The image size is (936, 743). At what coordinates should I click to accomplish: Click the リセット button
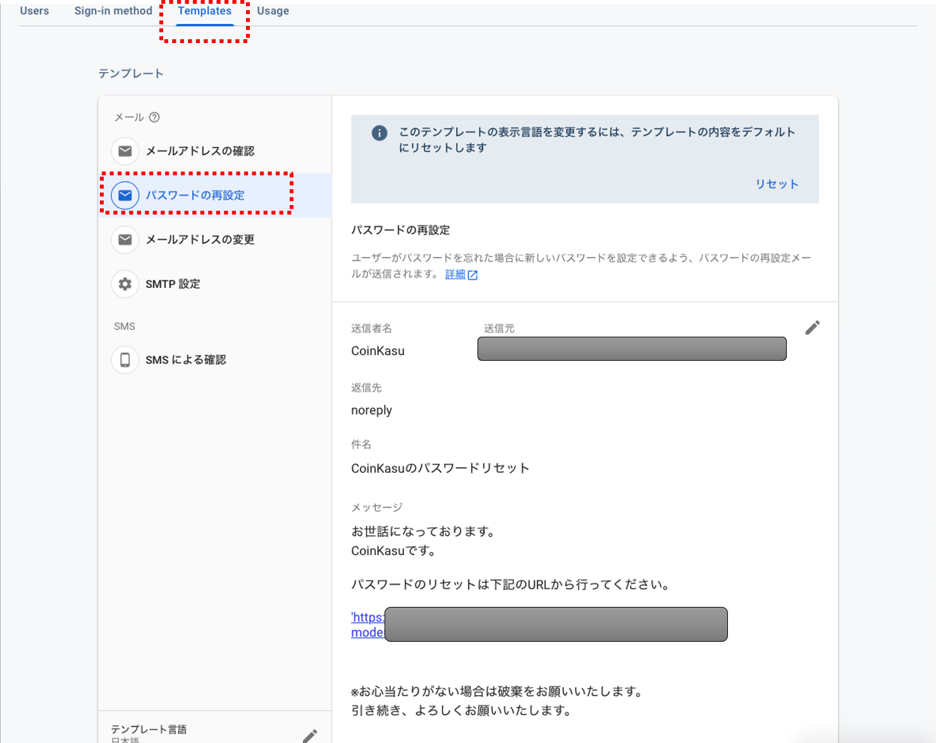(x=777, y=184)
